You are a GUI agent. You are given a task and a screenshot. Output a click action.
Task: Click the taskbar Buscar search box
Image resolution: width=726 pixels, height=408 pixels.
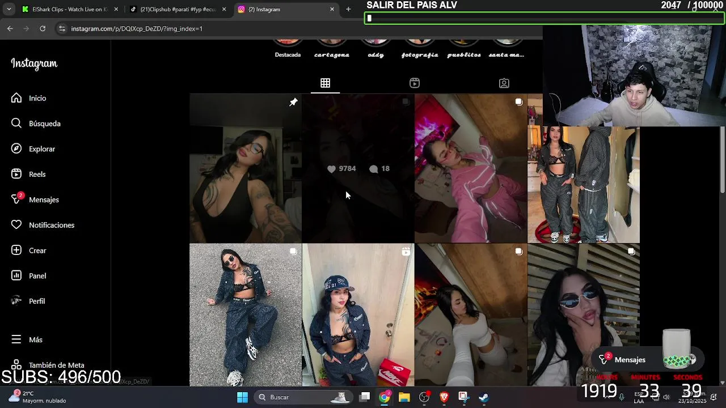coord(303,397)
